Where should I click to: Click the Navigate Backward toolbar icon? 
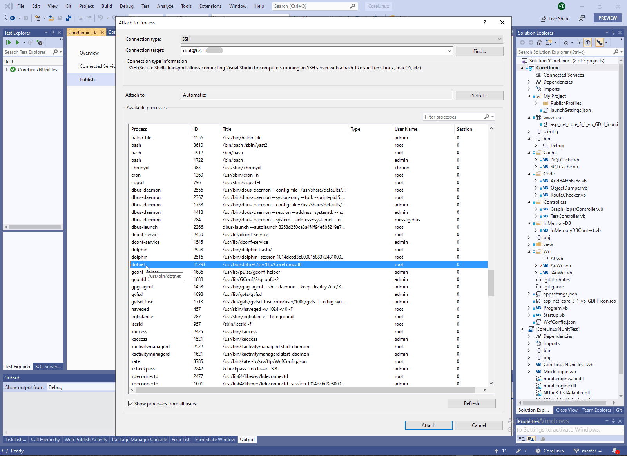pyautogui.click(x=13, y=18)
